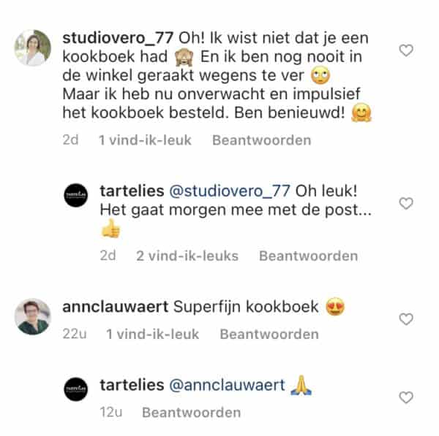Tap heart on tartelies praying-hands reply

[406, 397]
